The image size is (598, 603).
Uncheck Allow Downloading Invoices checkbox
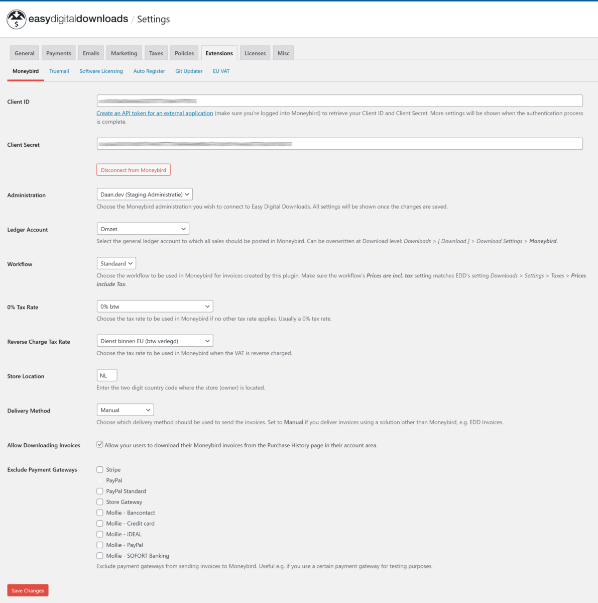100,445
